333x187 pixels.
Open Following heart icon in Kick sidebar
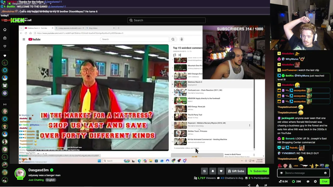[x=5, y=46]
